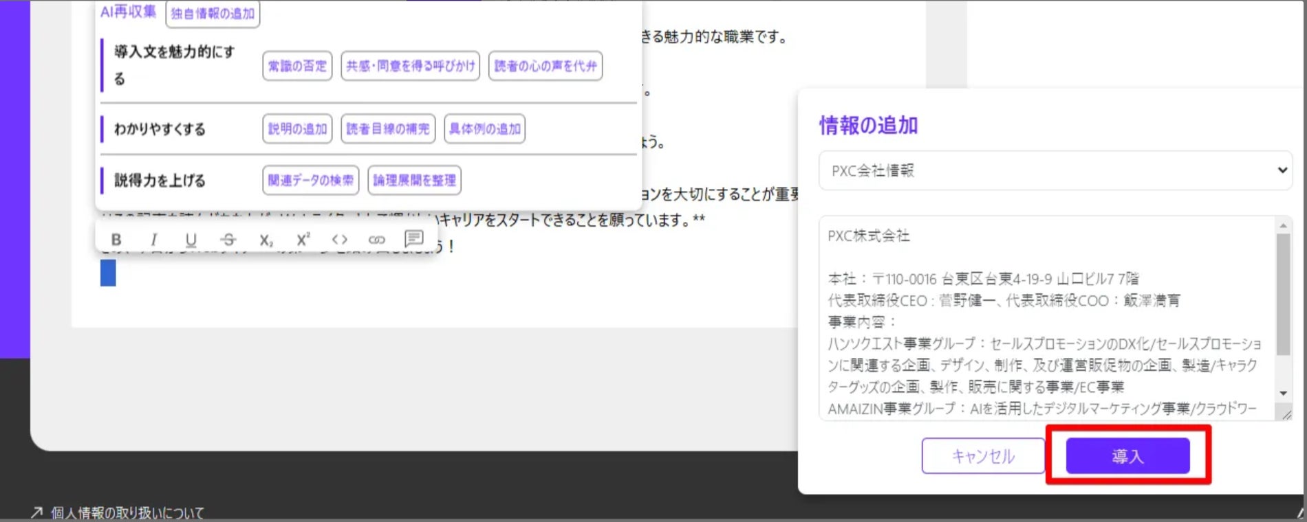Click the textarea scrollbar up arrow

(x=1283, y=225)
